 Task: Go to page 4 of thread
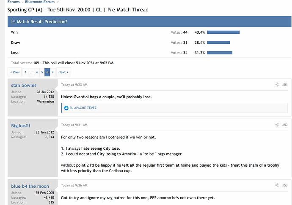[x=36, y=72]
